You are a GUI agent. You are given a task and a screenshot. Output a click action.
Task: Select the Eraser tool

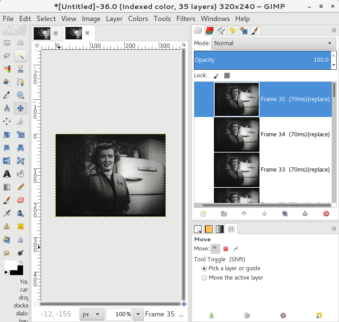coord(20,200)
